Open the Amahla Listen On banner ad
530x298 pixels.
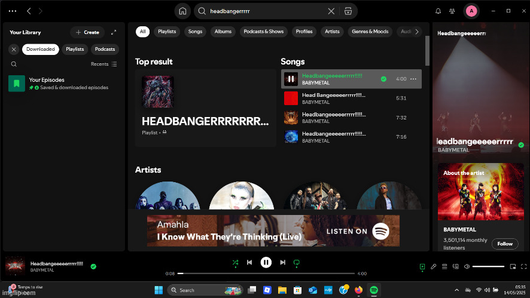coord(273,231)
